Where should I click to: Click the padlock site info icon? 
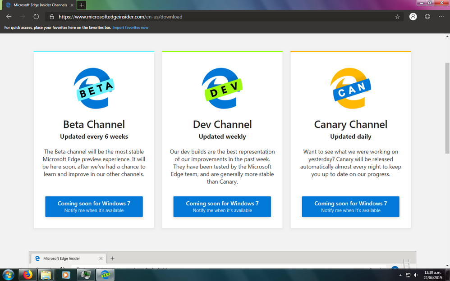[52, 17]
